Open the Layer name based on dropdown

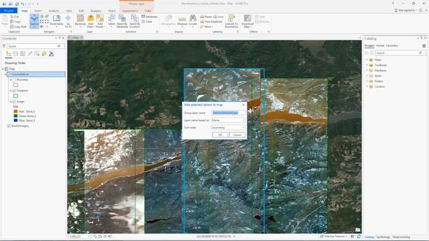point(228,120)
